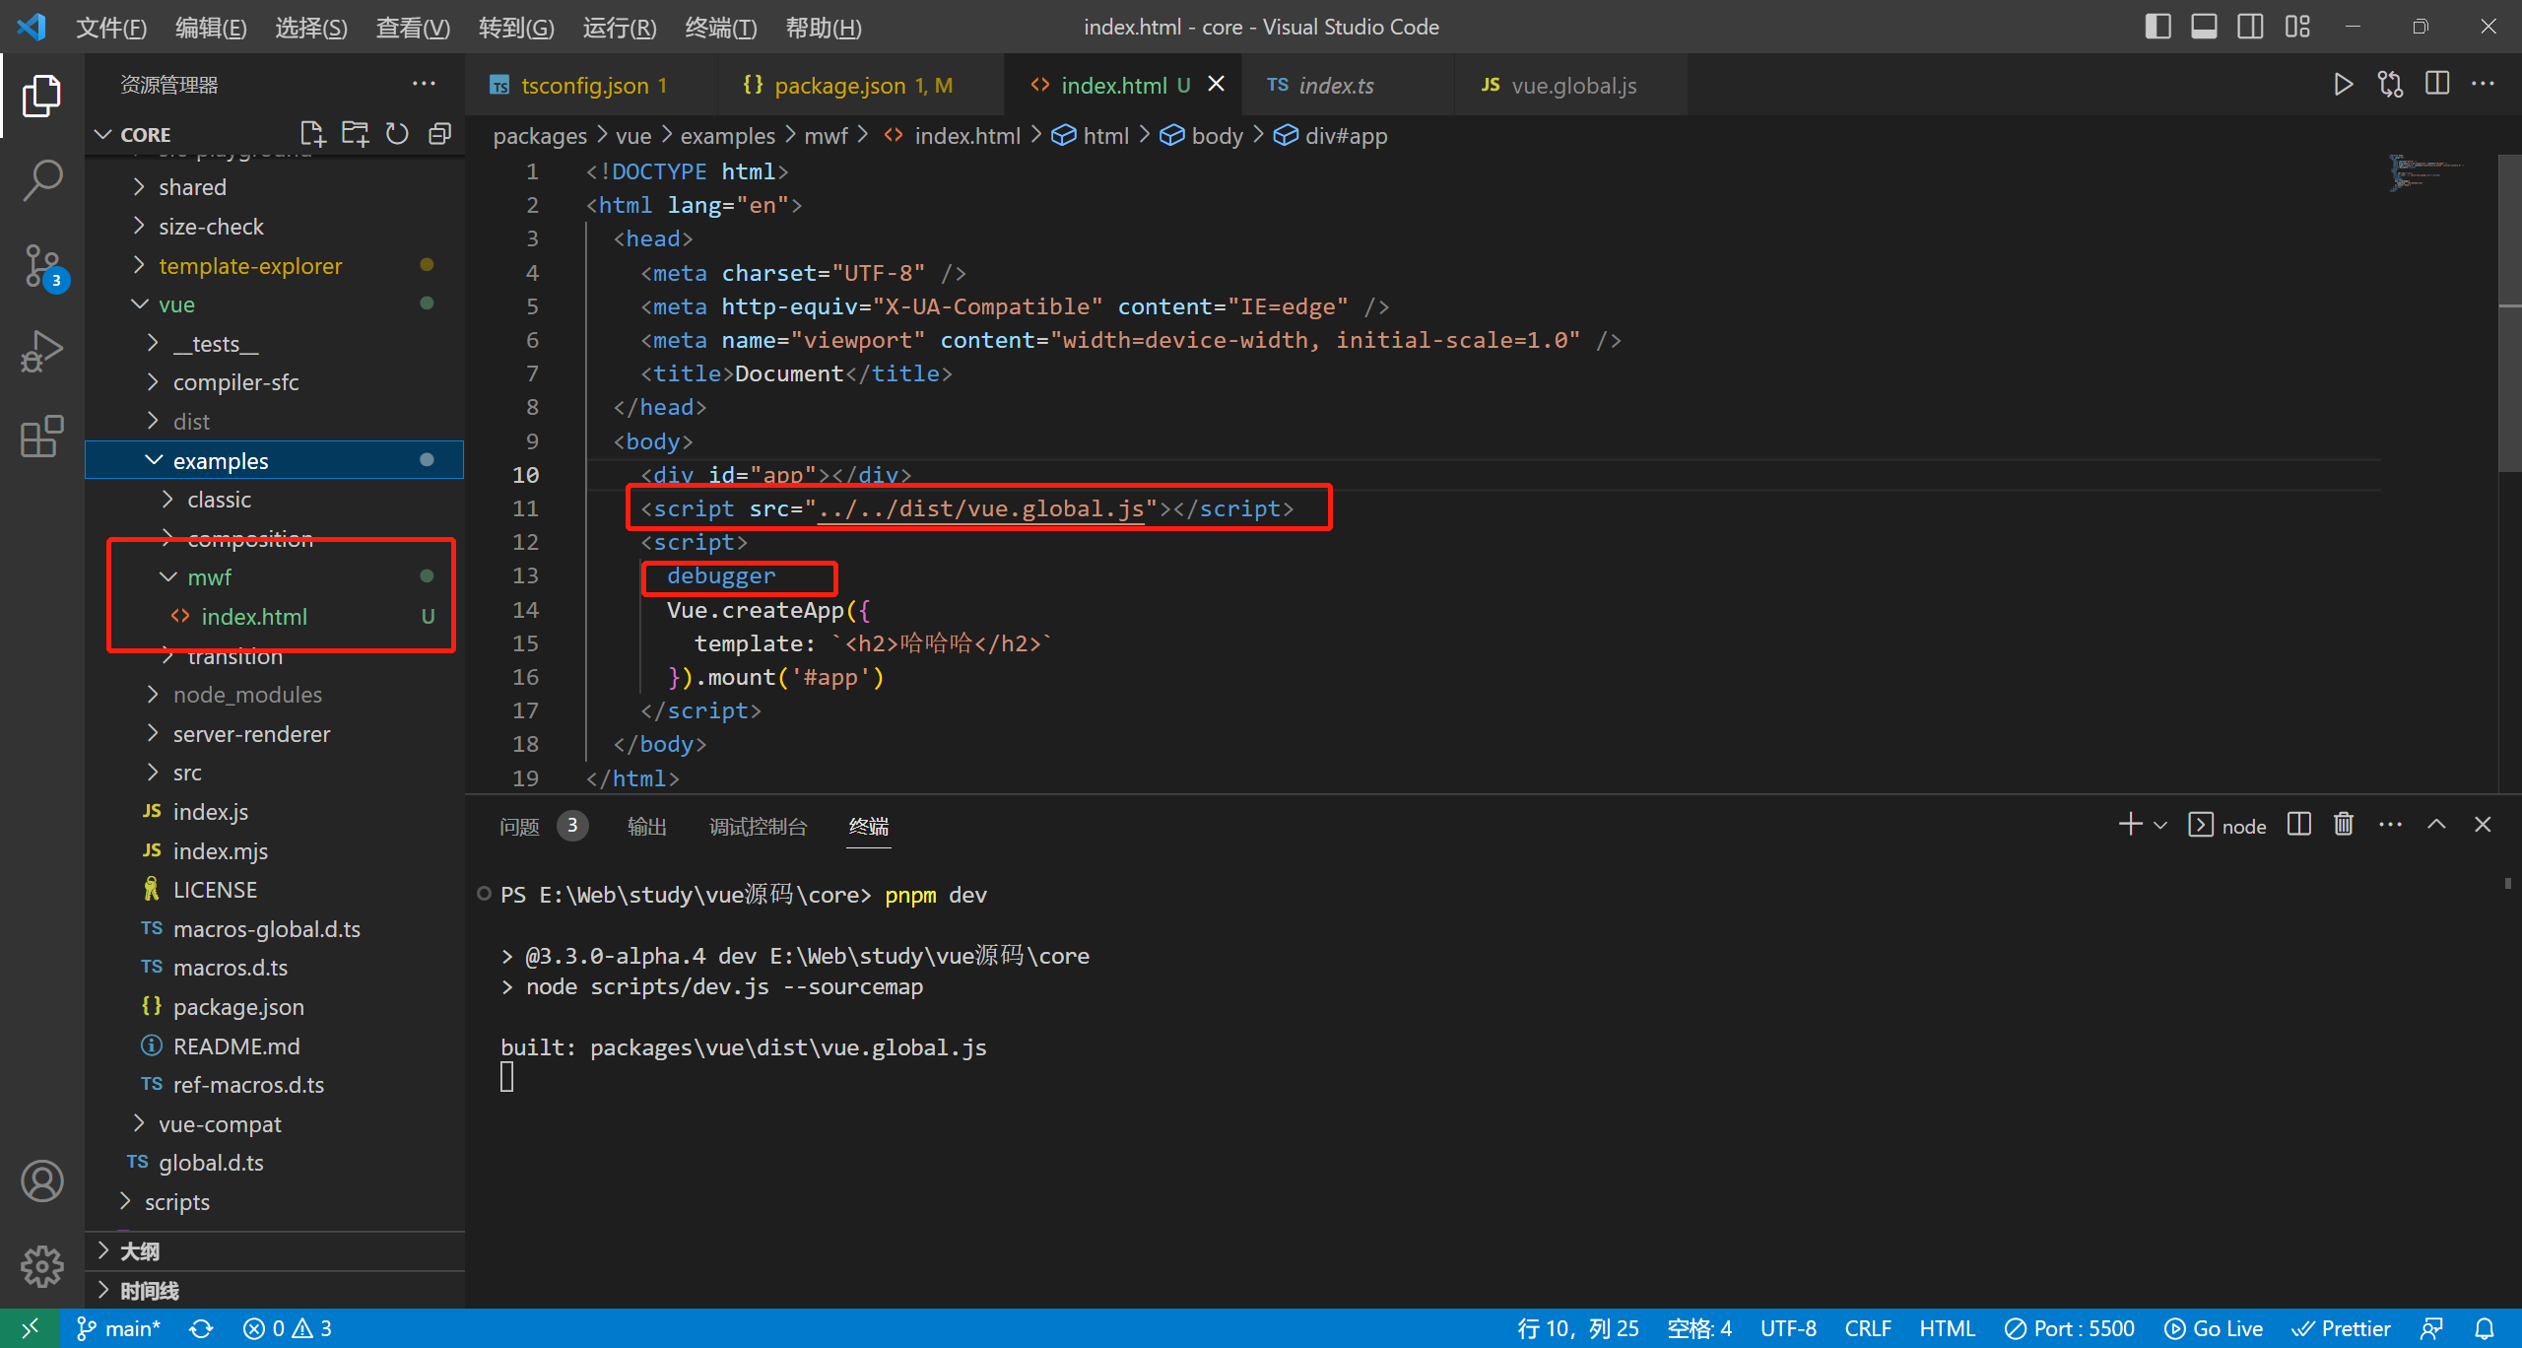Toggle panel layout button in title bar
Image resolution: width=2522 pixels, height=1348 pixels.
click(x=2204, y=27)
